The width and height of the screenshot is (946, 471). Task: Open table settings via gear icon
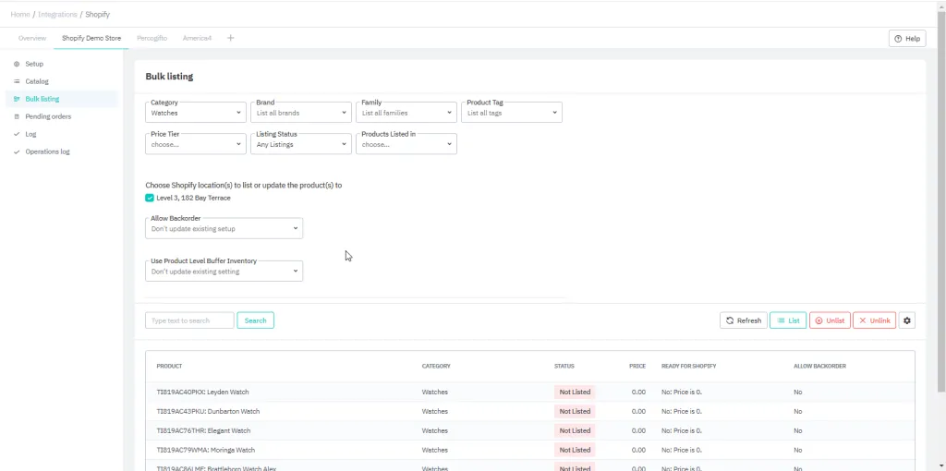tap(907, 320)
